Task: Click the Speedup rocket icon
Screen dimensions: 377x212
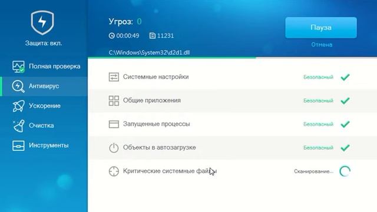Action: [18, 106]
